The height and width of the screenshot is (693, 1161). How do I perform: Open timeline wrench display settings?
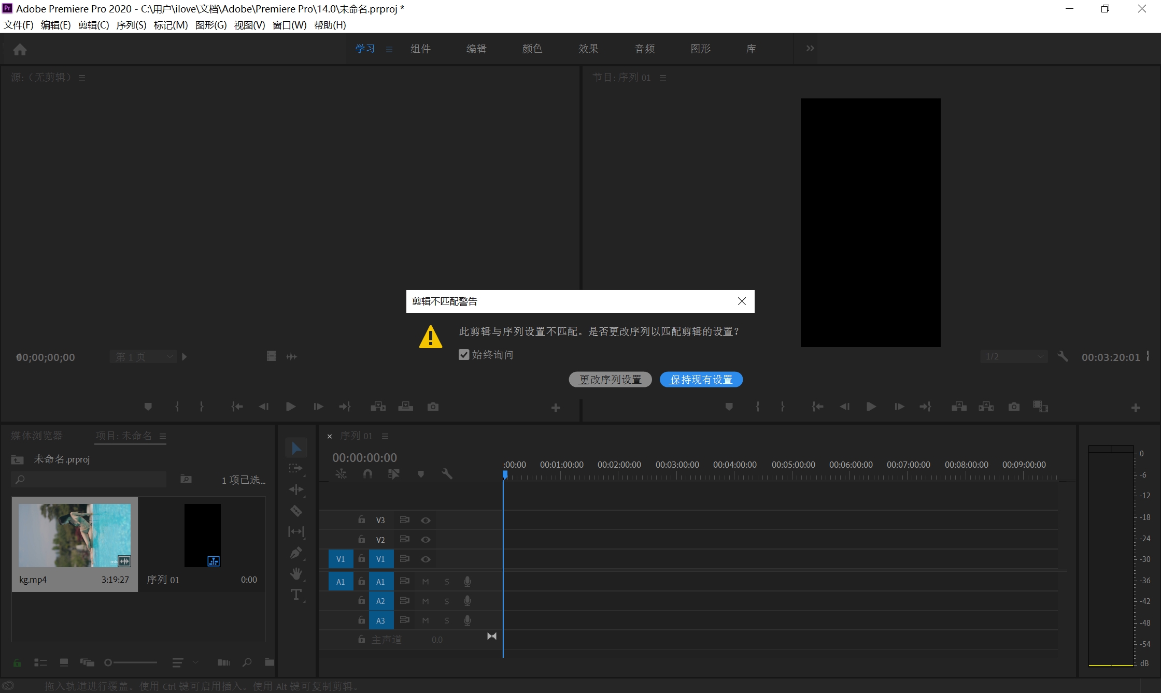point(447,474)
